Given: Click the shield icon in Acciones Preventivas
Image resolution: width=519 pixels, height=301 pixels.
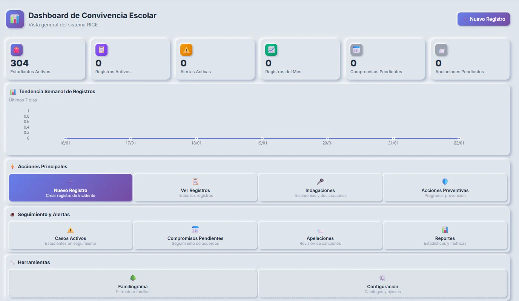Looking at the screenshot, I should coord(445,182).
